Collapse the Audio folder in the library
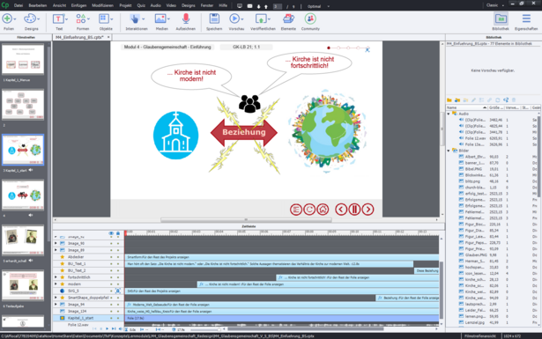 coord(449,114)
